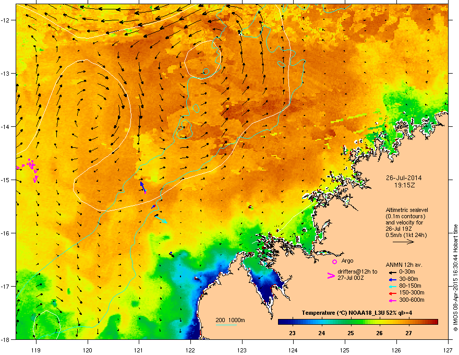This screenshot has height=355, width=459.
Task: Click the colorbar tick label 24
Action: pos(321,333)
